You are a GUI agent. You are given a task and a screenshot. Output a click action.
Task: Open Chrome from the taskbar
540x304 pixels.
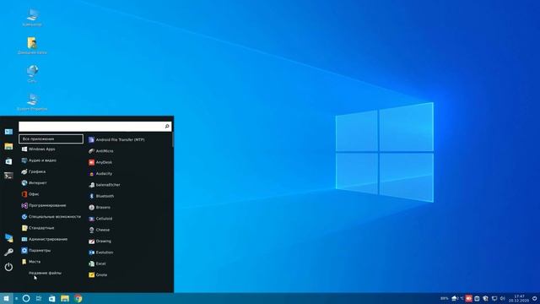pos(78,298)
